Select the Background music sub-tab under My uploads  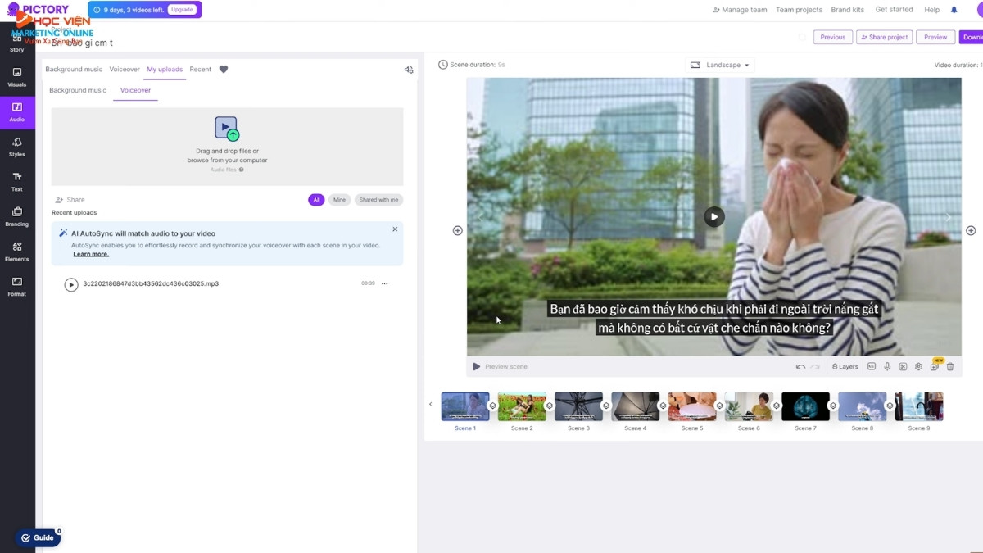pos(78,90)
